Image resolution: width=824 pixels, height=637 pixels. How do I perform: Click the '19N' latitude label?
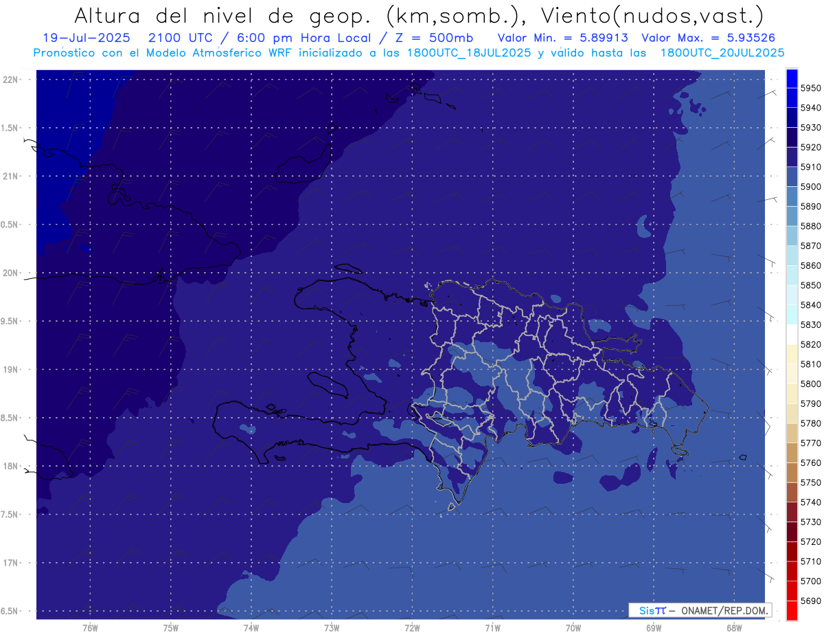pyautogui.click(x=12, y=370)
